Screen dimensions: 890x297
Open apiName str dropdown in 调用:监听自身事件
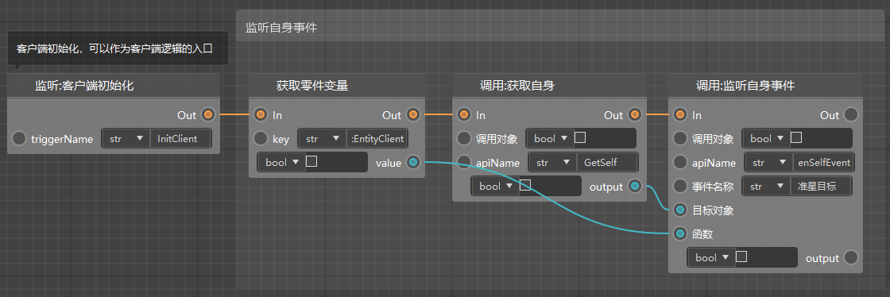(x=769, y=163)
